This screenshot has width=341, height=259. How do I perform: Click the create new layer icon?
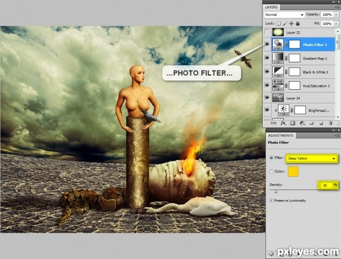click(x=321, y=123)
